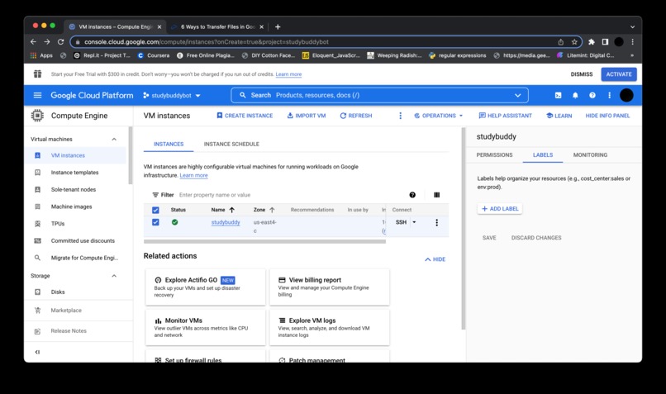Click Marketplace cart icon
Image resolution: width=666 pixels, height=394 pixels.
37,310
